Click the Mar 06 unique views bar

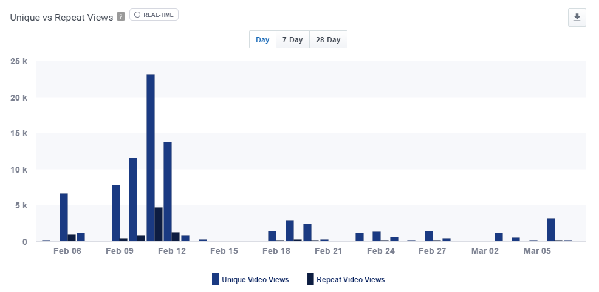551,230
